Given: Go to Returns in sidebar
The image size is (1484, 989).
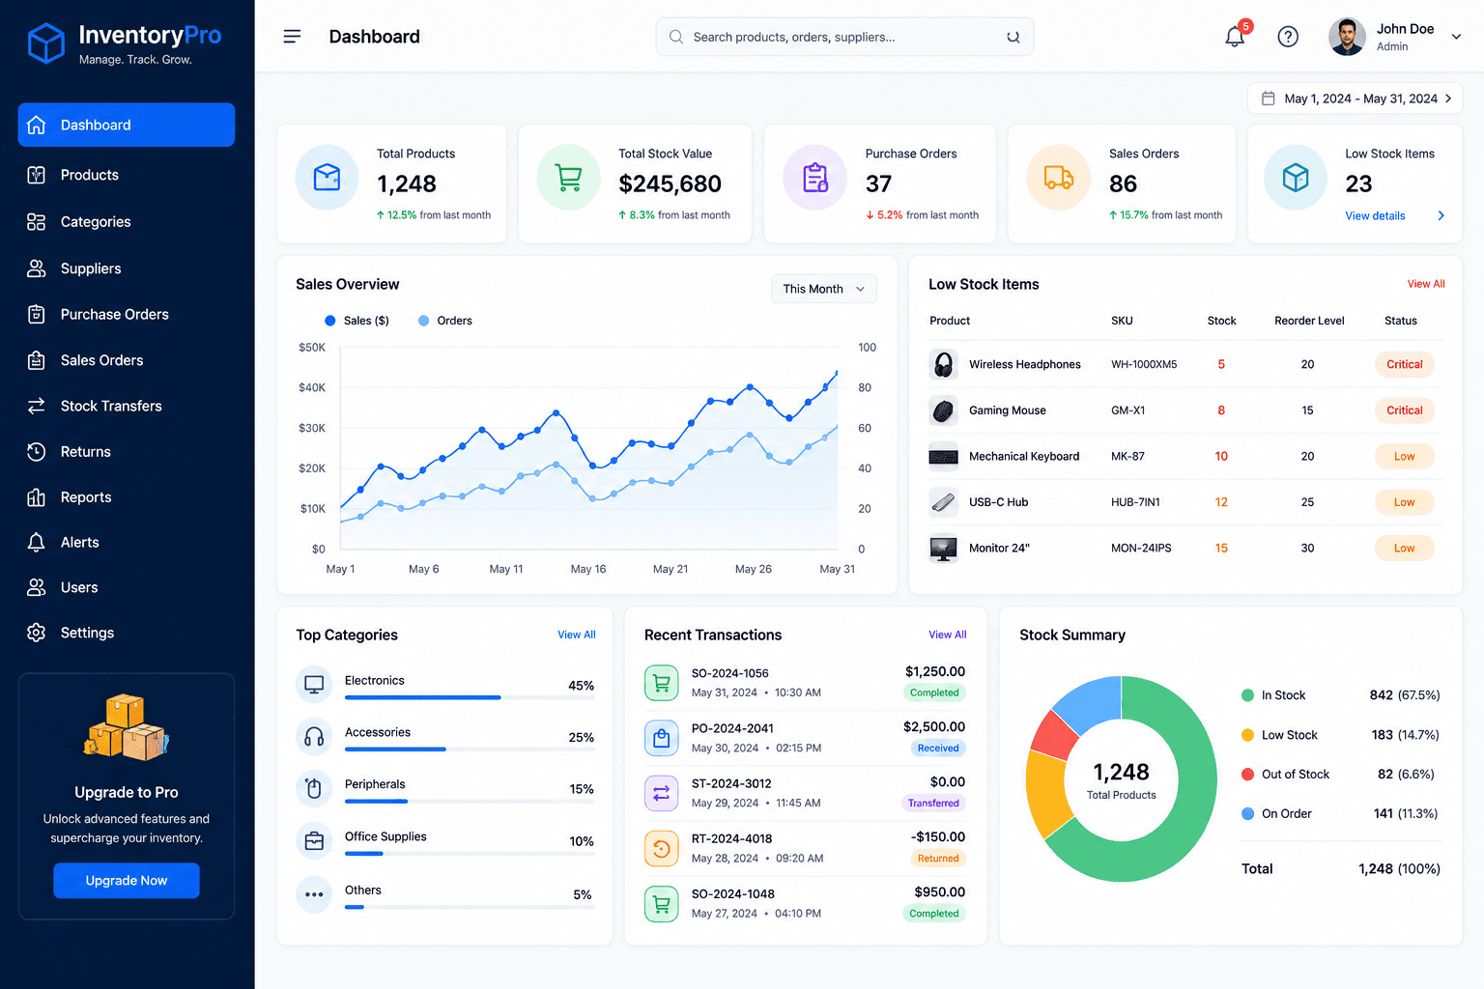Looking at the screenshot, I should tap(127, 451).
